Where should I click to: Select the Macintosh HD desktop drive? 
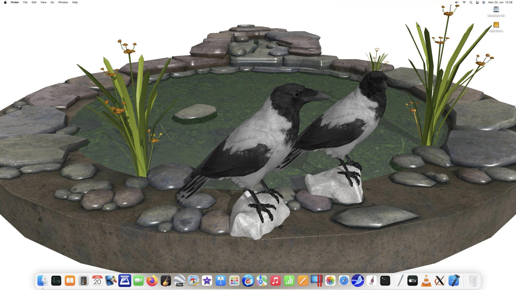coord(496,10)
